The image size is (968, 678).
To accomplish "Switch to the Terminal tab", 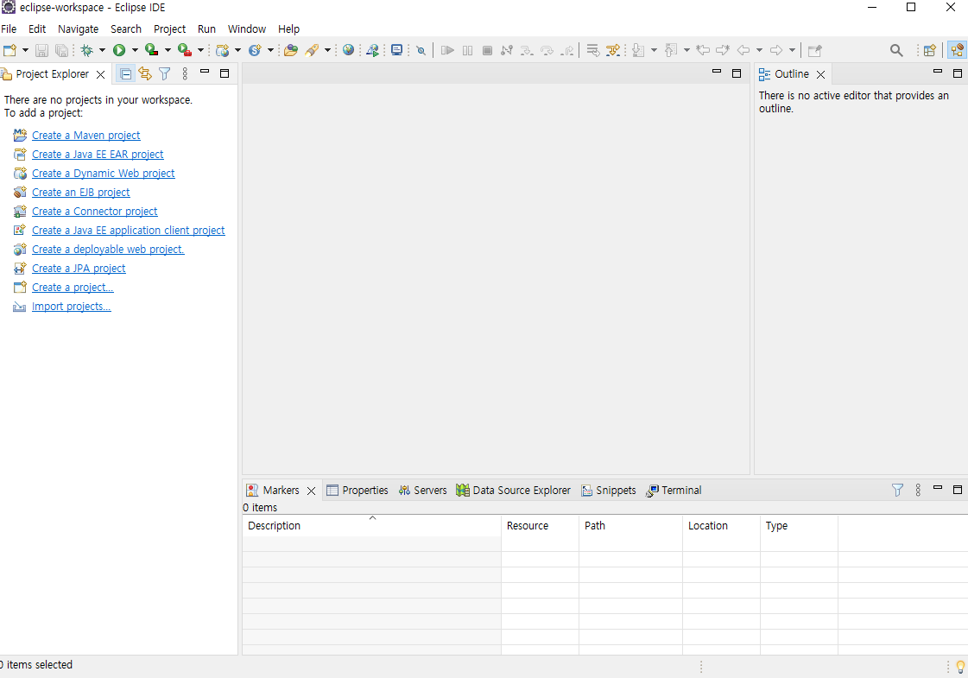I will click(674, 491).
